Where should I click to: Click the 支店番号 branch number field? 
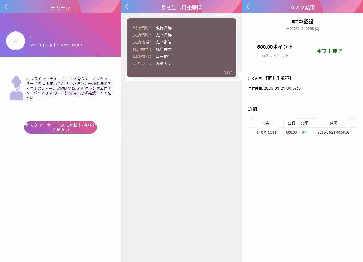(163, 42)
